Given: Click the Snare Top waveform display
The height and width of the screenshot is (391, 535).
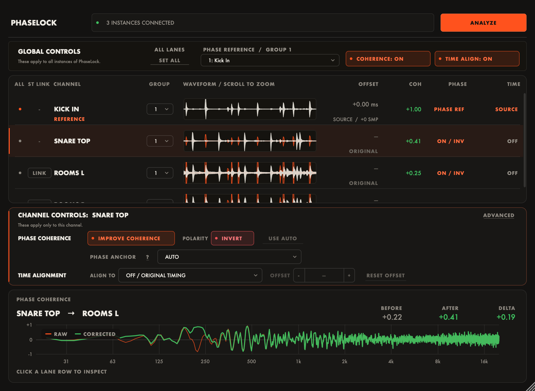Looking at the screenshot, I should pyautogui.click(x=250, y=141).
